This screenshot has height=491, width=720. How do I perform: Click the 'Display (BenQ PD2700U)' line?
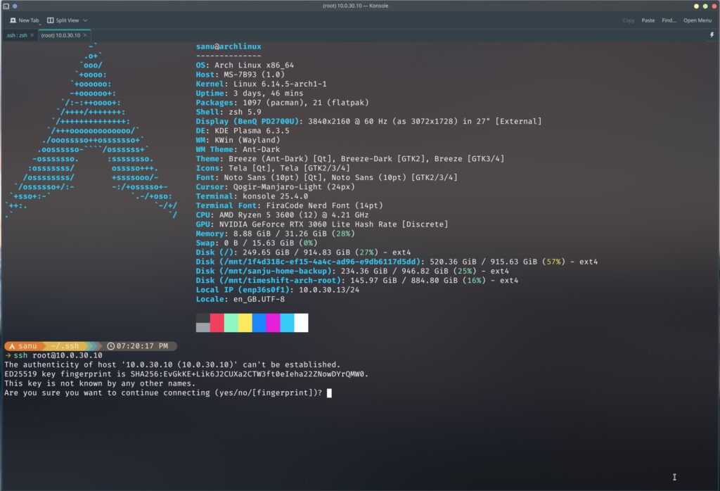(368, 121)
